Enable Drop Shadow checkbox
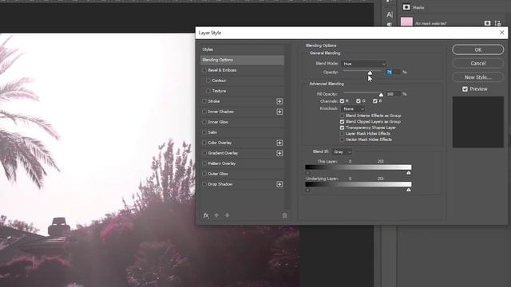511x287 pixels. [204, 184]
